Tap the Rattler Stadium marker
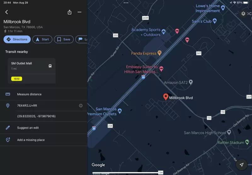The width and height of the screenshot is (252, 175). click(x=247, y=142)
